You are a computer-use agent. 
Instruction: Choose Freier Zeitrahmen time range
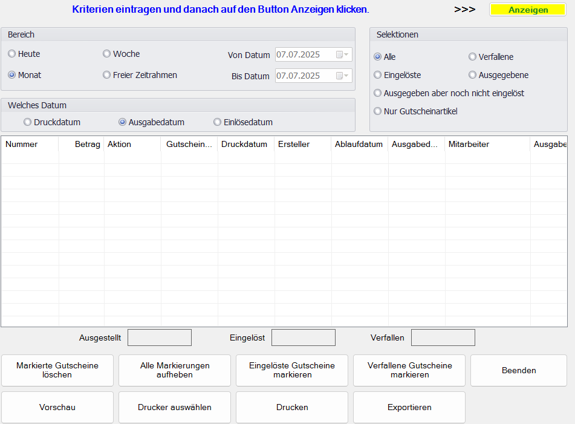[x=107, y=75]
